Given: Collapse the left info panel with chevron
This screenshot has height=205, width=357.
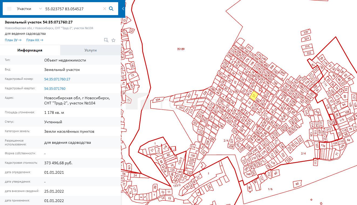Looking at the screenshot, I should click(x=123, y=9).
